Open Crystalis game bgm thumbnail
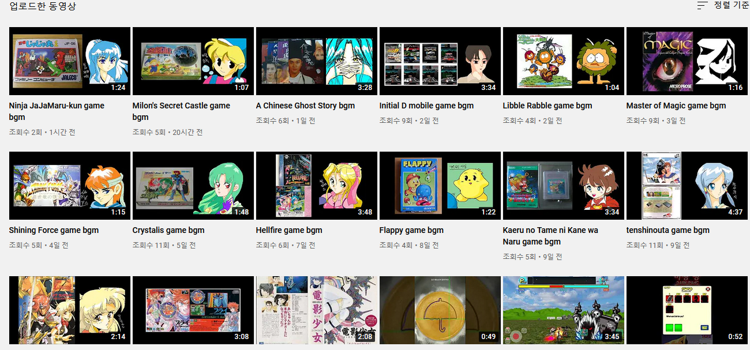 tap(193, 186)
